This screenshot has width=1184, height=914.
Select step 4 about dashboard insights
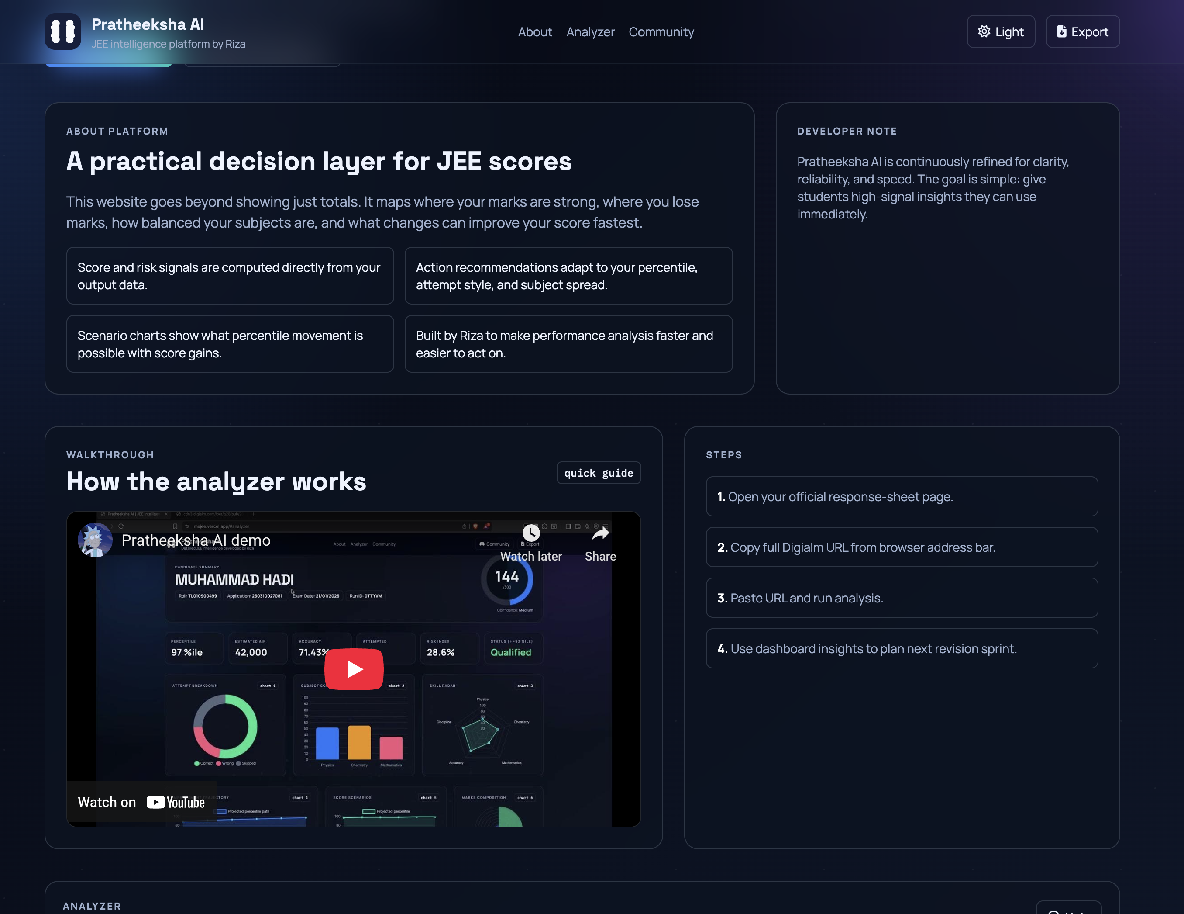[902, 649]
